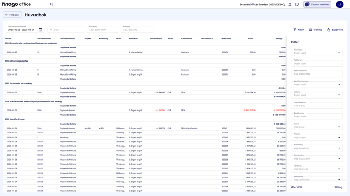
Task: Open verification 16 under account 1000
Action: point(38,52)
